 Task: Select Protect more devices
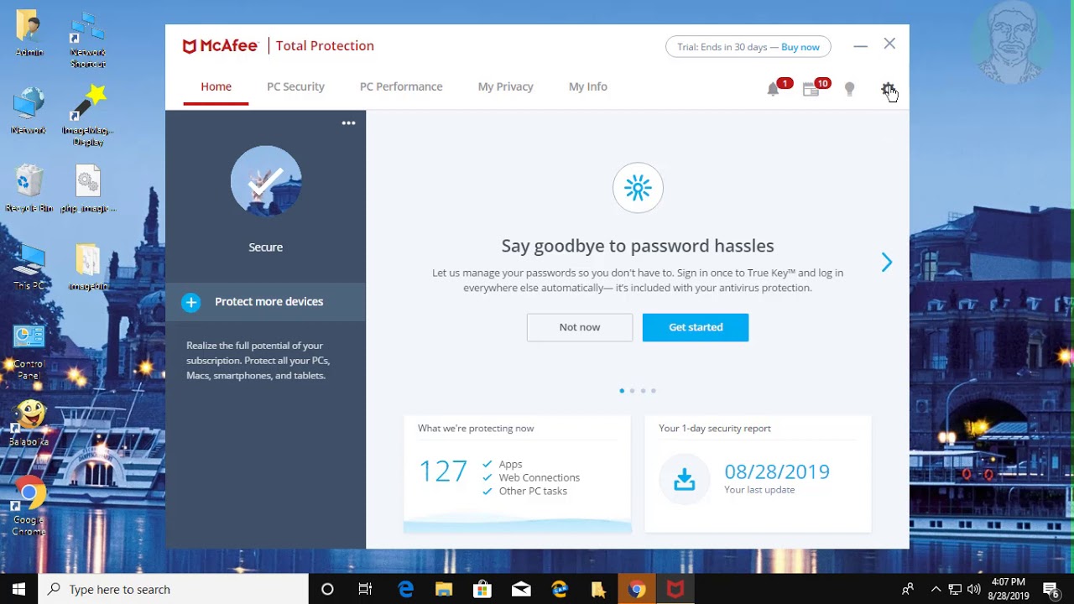265,302
